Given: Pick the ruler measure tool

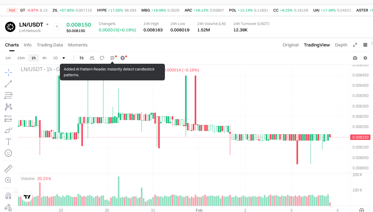Looking at the screenshot, I should click(8, 168).
